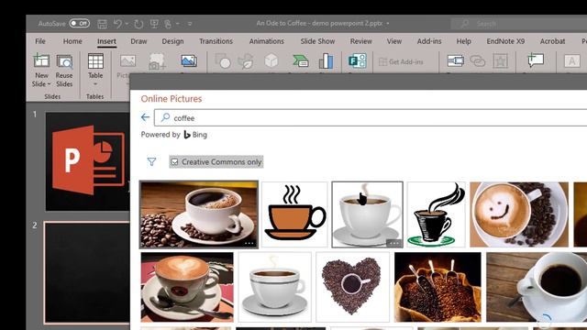The image size is (587, 330).
Task: Click the SmartArt icon
Action: pos(301,61)
